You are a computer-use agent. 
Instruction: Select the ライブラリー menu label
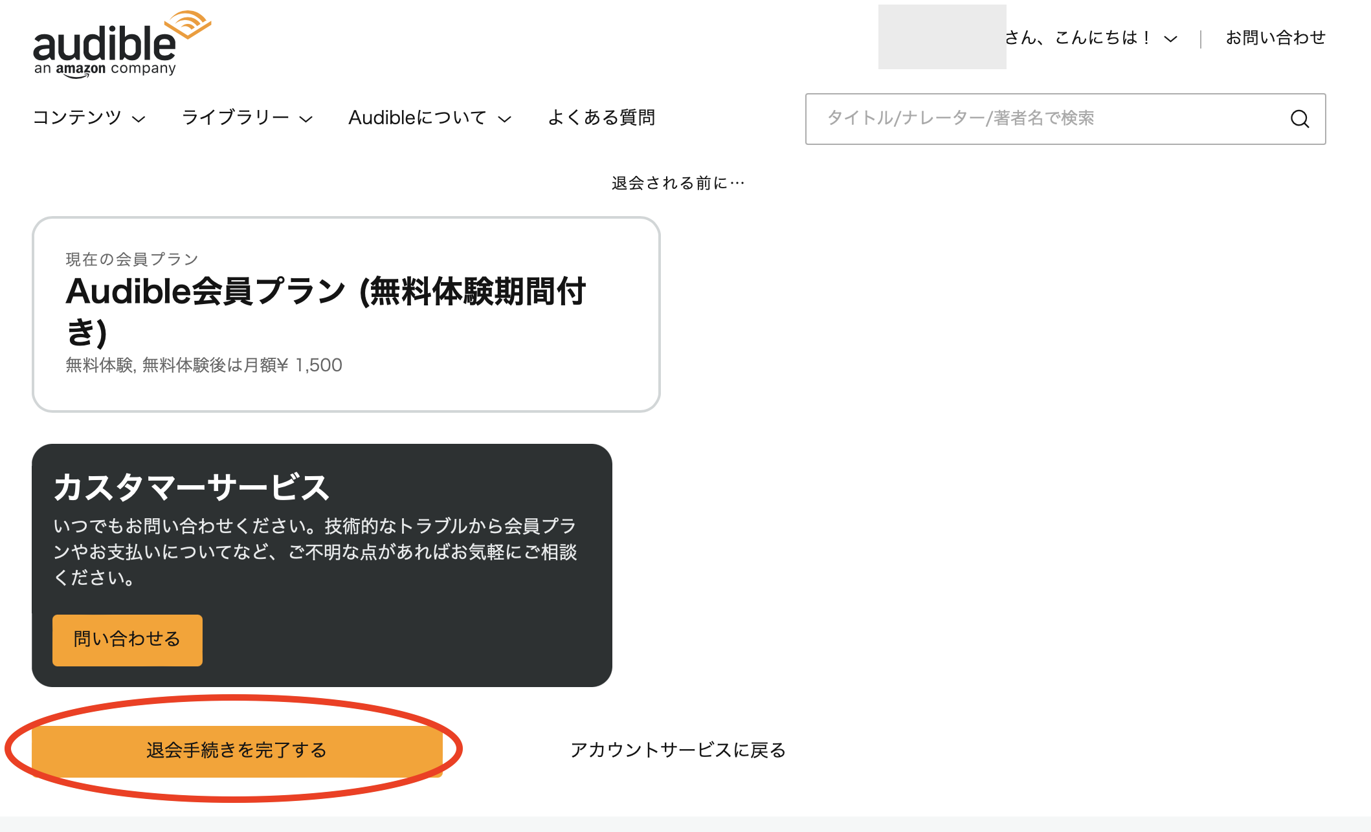click(235, 118)
